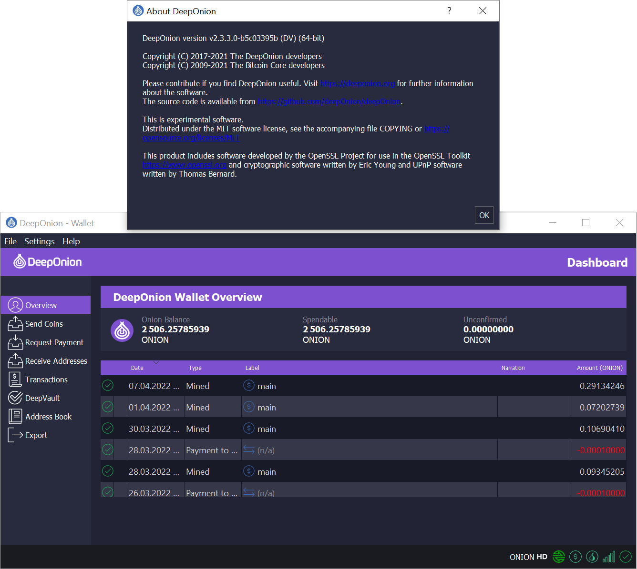Click the coin icon on 01.04.2022 label
The height and width of the screenshot is (569, 637).
pyautogui.click(x=249, y=407)
